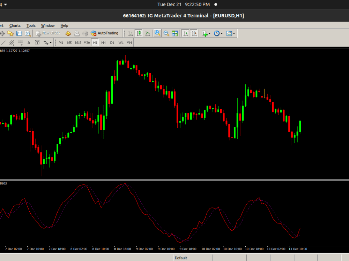The image size is (349, 261).
Task: Select the Fibonacci Retracement tool
Action: click(20, 42)
